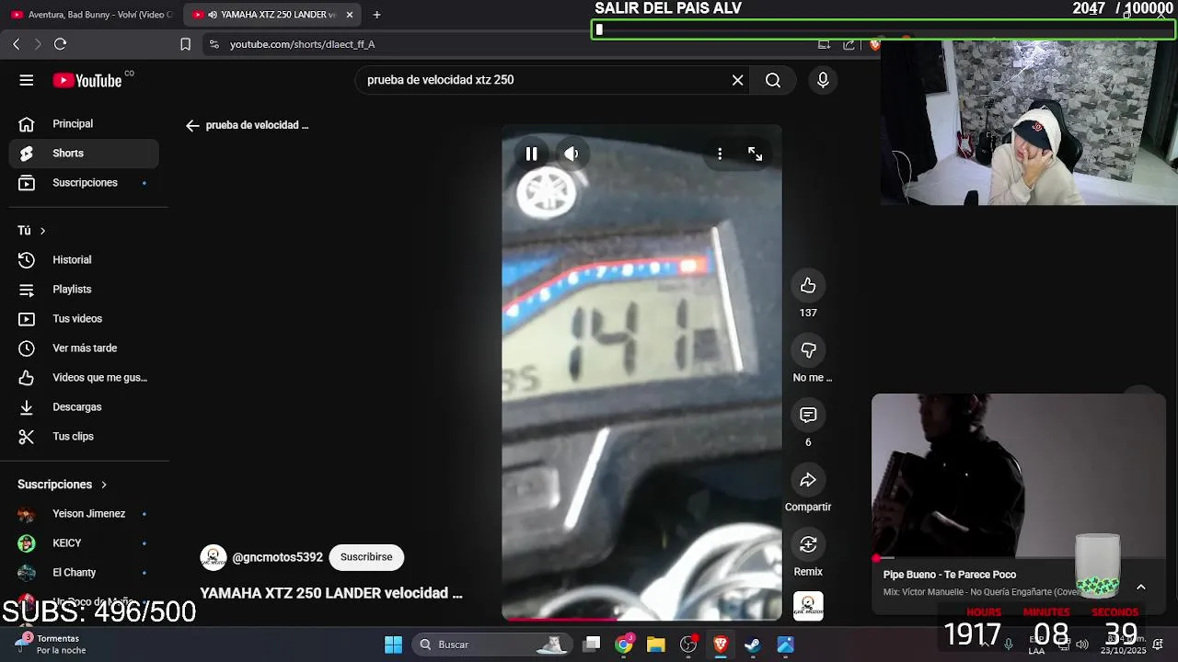The image size is (1178, 662).
Task: Expand the Tú section chevron
Action: click(x=42, y=231)
